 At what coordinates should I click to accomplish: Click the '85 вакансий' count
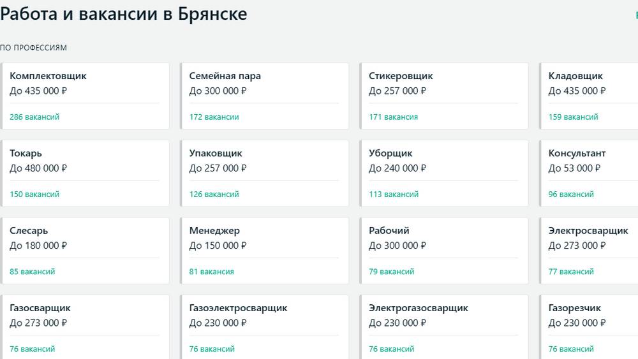(32, 272)
